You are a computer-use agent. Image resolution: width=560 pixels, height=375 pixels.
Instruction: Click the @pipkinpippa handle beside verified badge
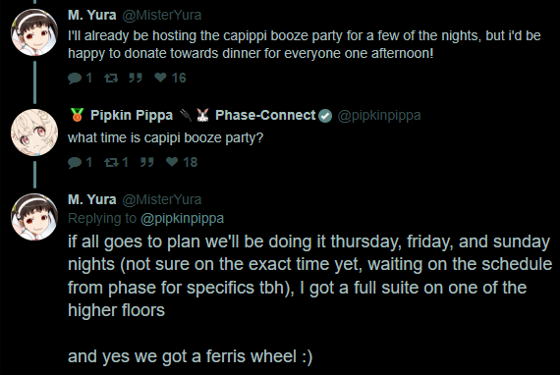coord(379,115)
